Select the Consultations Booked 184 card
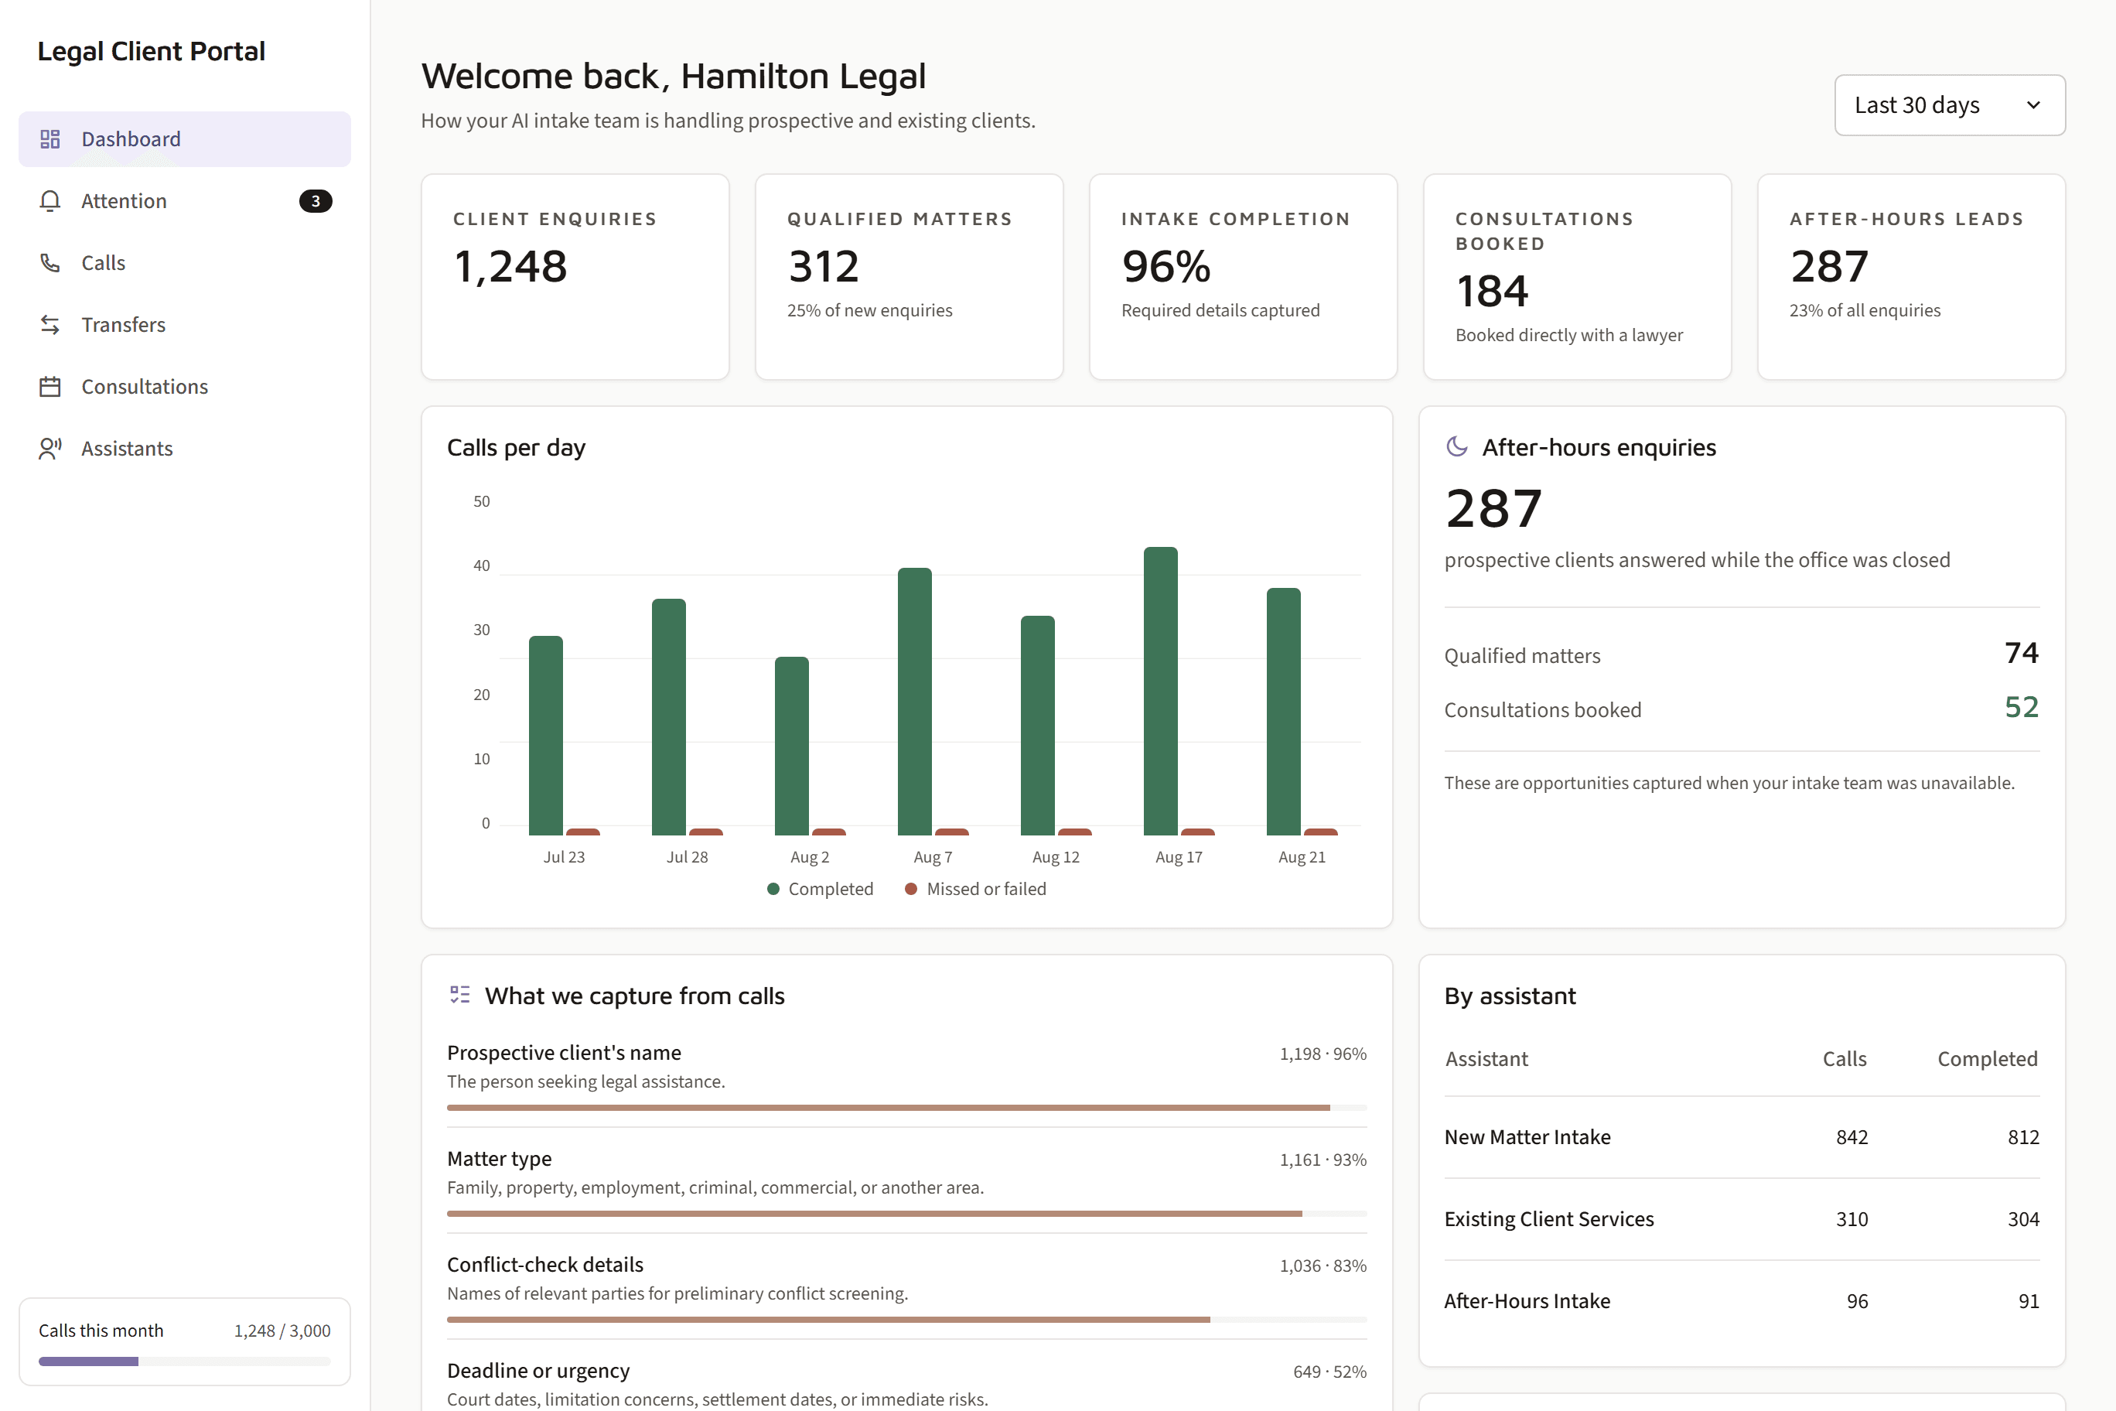The width and height of the screenshot is (2116, 1411). click(1577, 277)
